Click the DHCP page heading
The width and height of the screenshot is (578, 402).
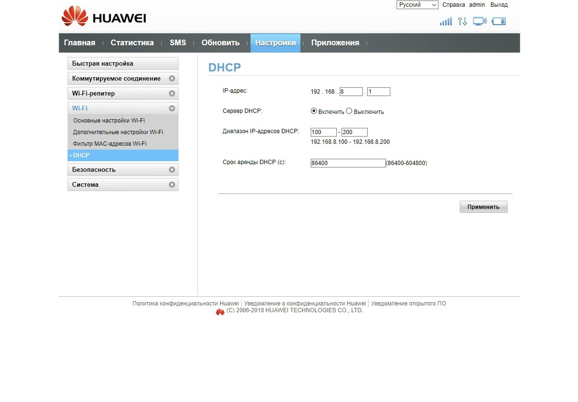[x=224, y=68]
